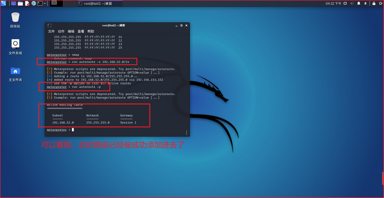Click the 255.255.255.0 netmask value
Viewport: 384px width, 198px height.
click(x=98, y=123)
